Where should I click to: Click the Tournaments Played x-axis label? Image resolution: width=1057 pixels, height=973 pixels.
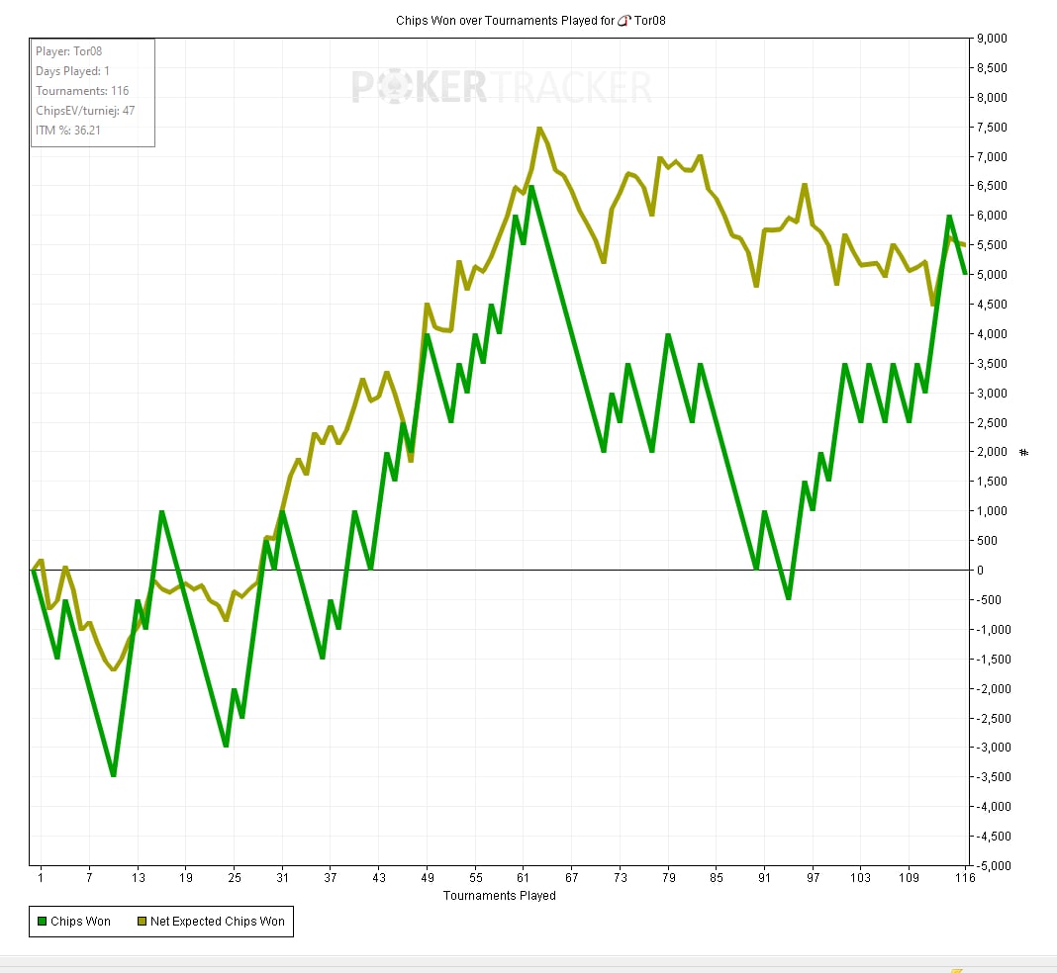[499, 896]
